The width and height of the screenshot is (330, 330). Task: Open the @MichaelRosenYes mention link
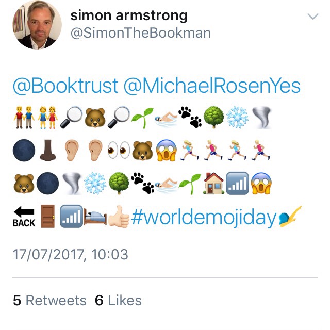(x=212, y=86)
